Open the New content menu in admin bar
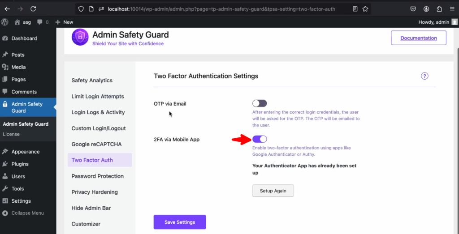459x234 pixels. tap(64, 22)
